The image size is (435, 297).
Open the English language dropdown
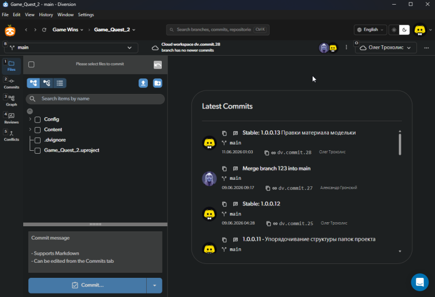(x=371, y=30)
